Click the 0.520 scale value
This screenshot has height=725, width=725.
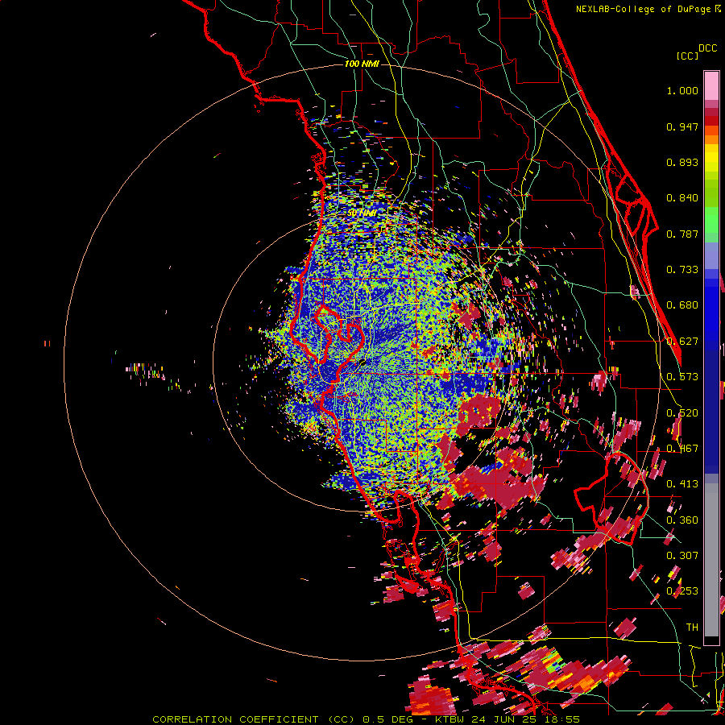tap(682, 413)
